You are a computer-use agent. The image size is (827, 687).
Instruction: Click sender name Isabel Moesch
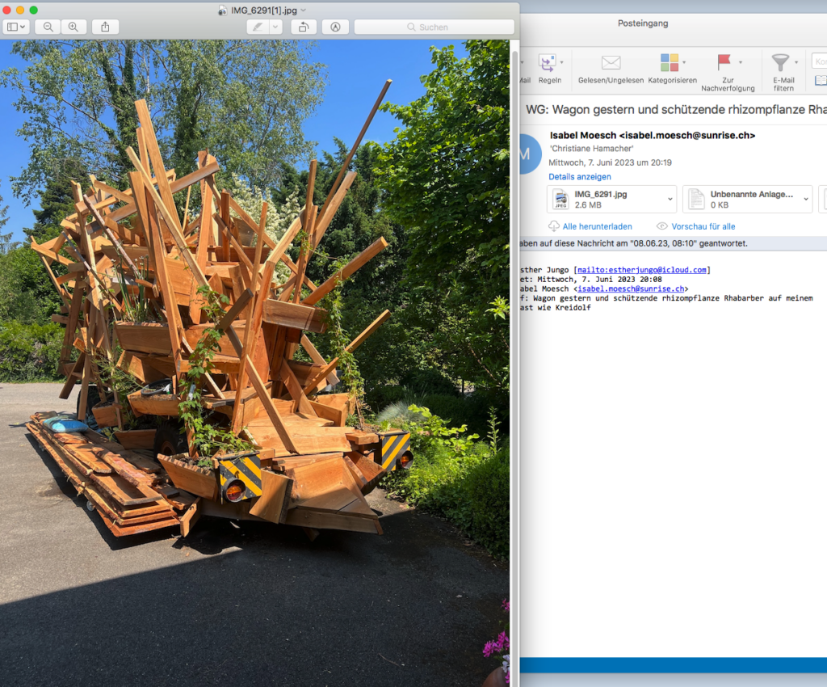tap(653, 136)
